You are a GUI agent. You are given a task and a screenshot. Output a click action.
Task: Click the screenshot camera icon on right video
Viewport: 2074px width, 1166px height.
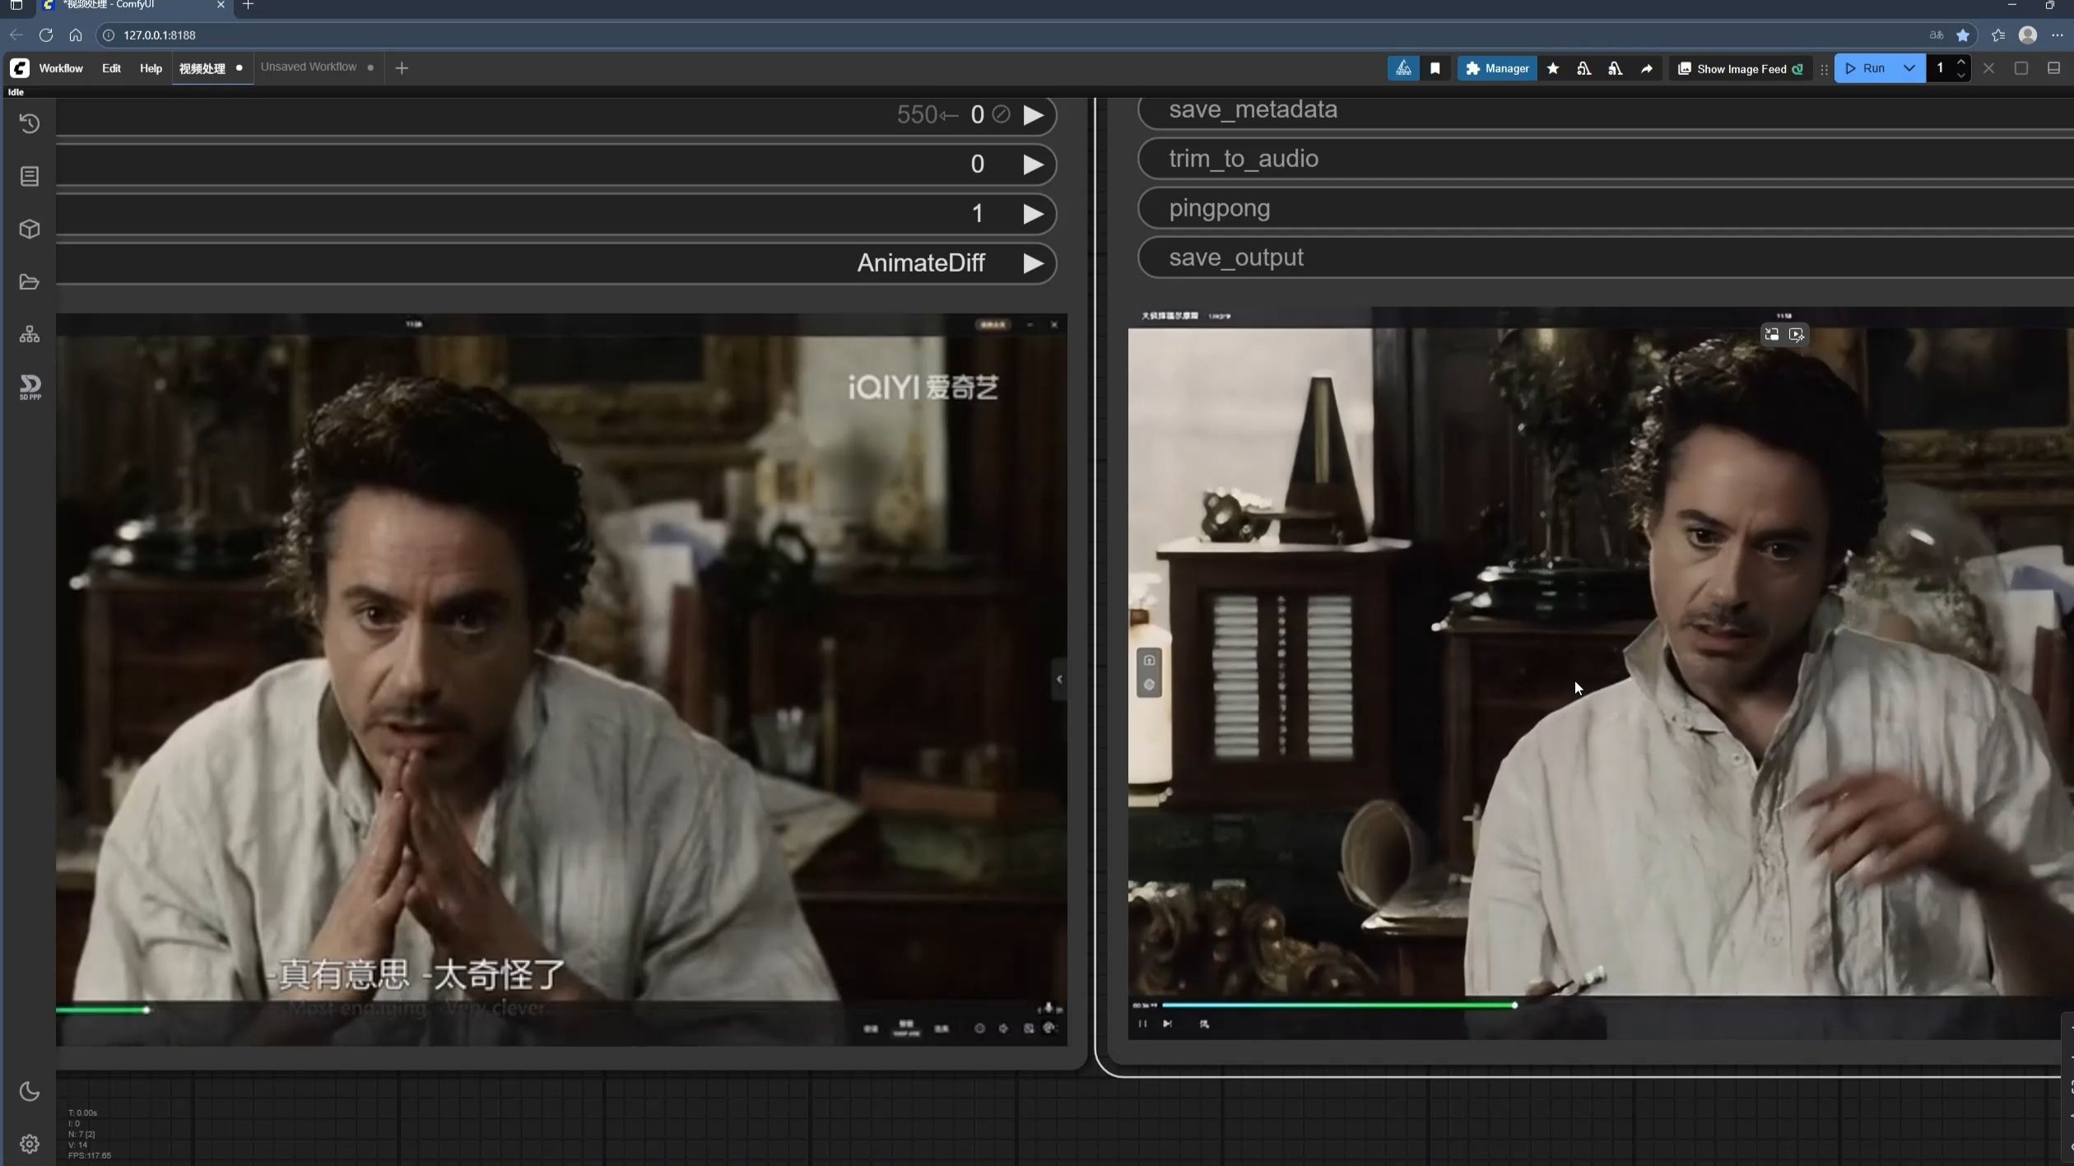coord(1149,660)
